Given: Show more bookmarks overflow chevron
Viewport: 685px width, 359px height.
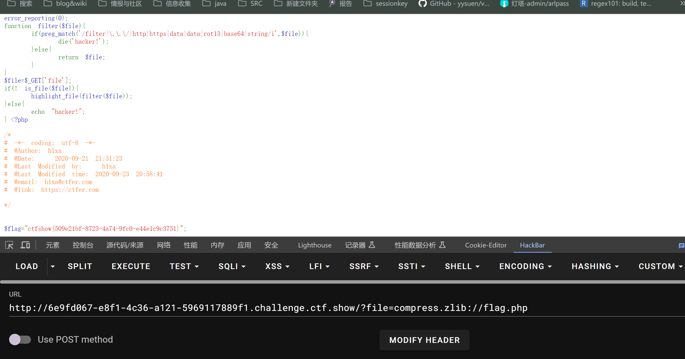Looking at the screenshot, I should point(682,3).
